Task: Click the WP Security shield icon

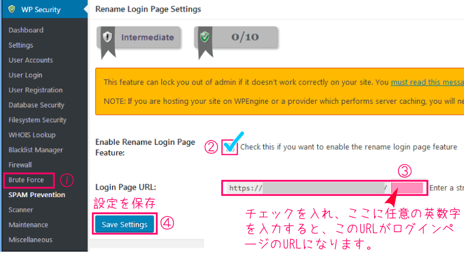Action: 12,9
